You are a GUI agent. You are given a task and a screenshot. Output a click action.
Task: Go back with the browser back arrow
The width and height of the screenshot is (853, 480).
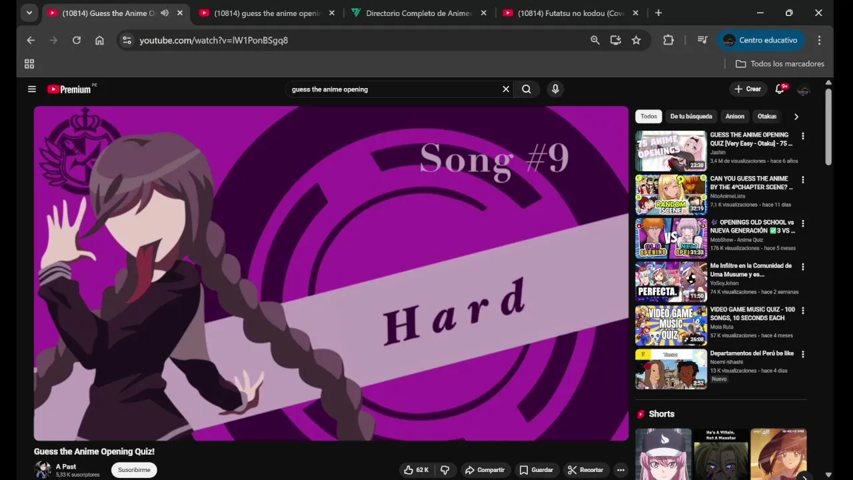click(x=31, y=40)
